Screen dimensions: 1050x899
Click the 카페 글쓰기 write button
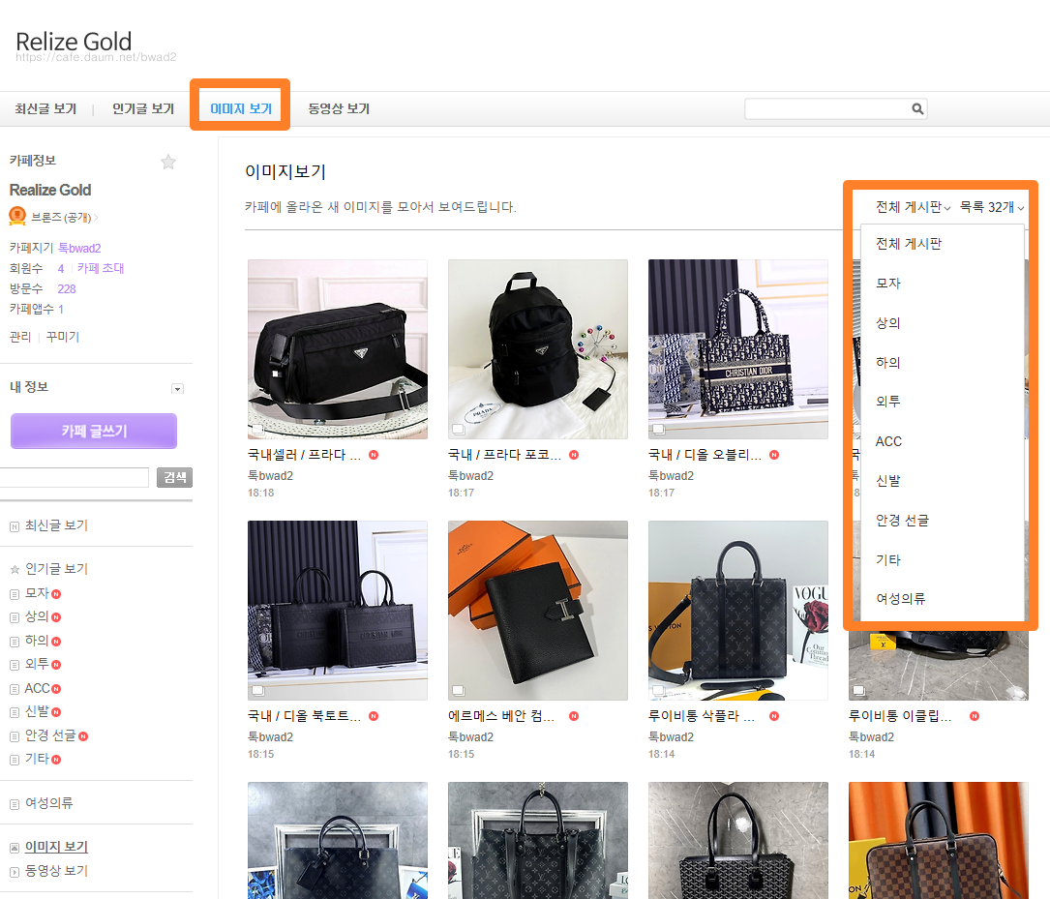click(94, 431)
